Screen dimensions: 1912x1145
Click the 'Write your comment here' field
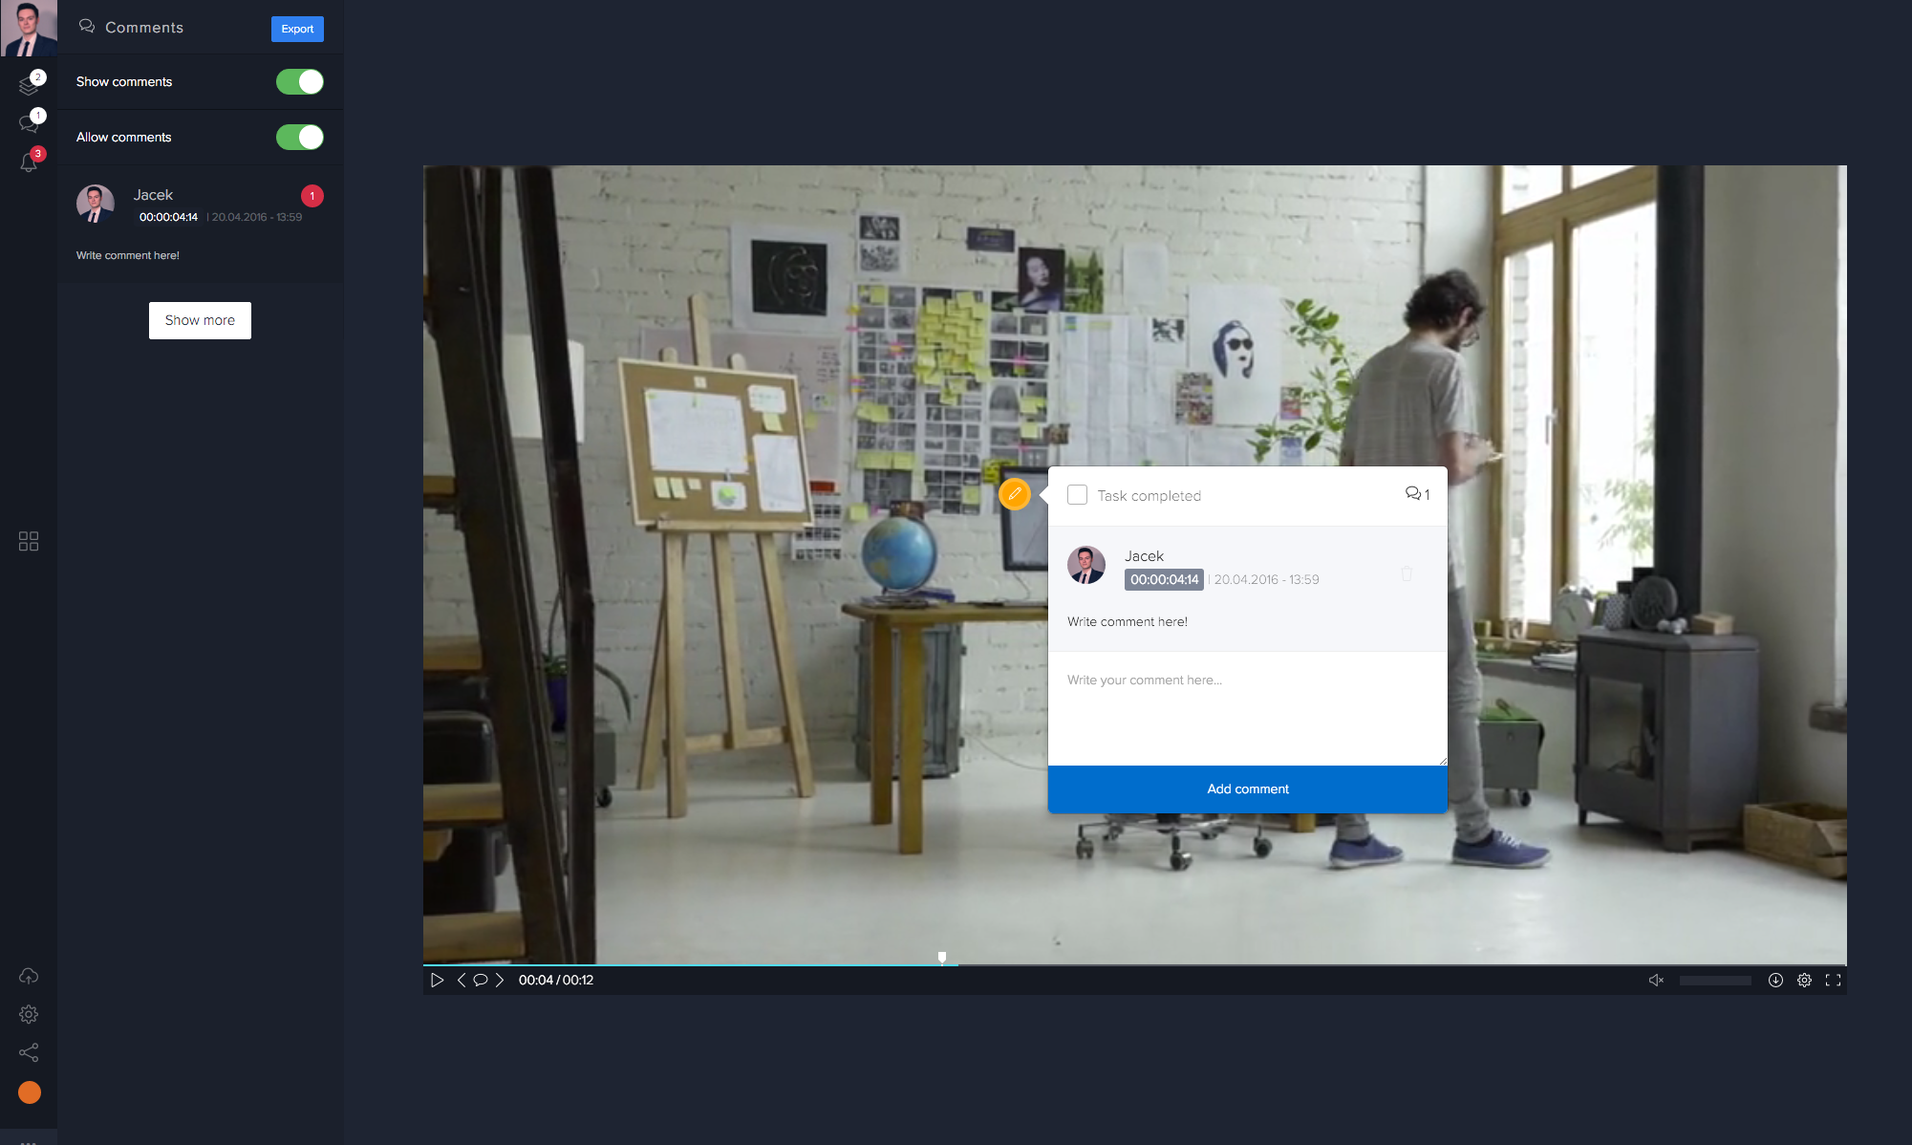point(1247,707)
